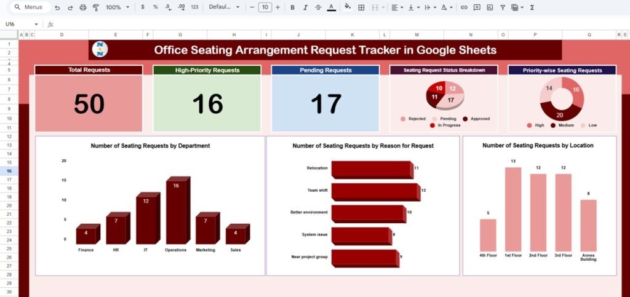Increase decimal places
The height and width of the screenshot is (297, 630).
(x=181, y=7)
